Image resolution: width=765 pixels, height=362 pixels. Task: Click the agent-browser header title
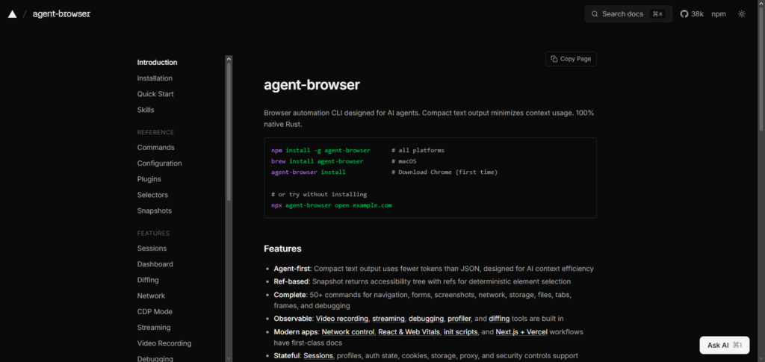[x=61, y=13]
